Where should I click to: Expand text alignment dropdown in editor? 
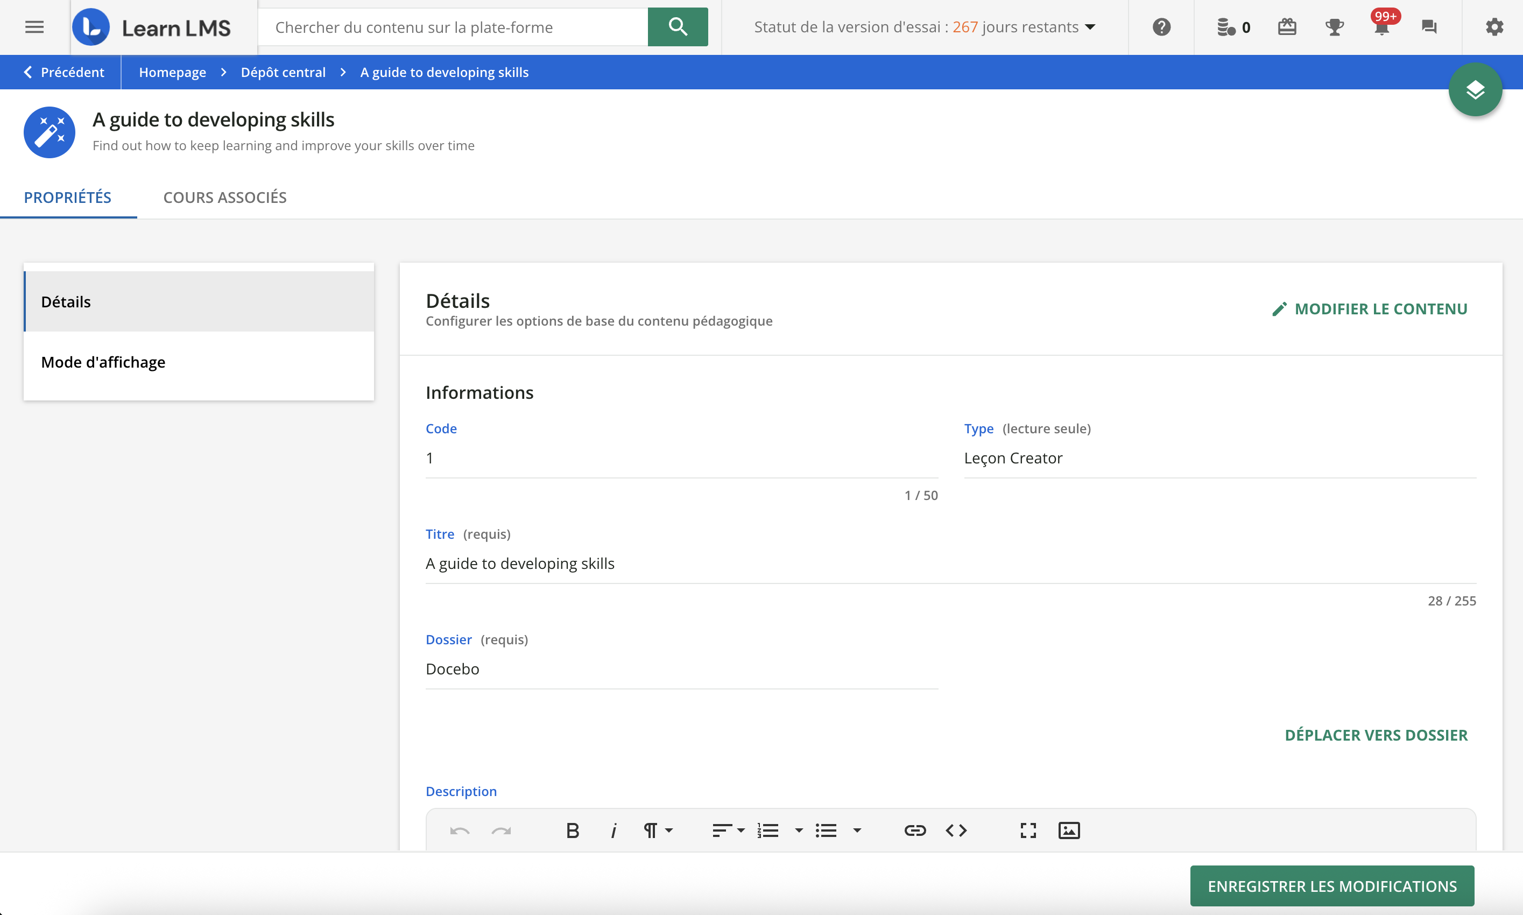tap(728, 830)
